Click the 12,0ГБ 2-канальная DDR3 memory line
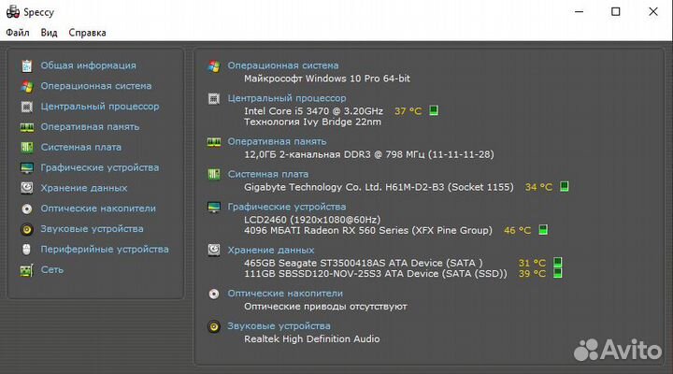The width and height of the screenshot is (673, 374). [368, 154]
